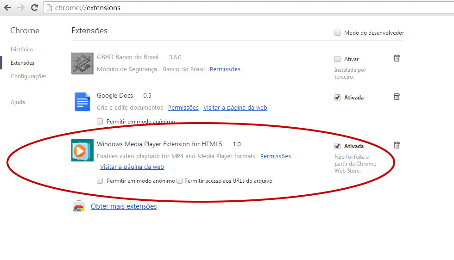Click GBBD Banco do Brasil name text
This screenshot has height=260, width=454.
[127, 57]
